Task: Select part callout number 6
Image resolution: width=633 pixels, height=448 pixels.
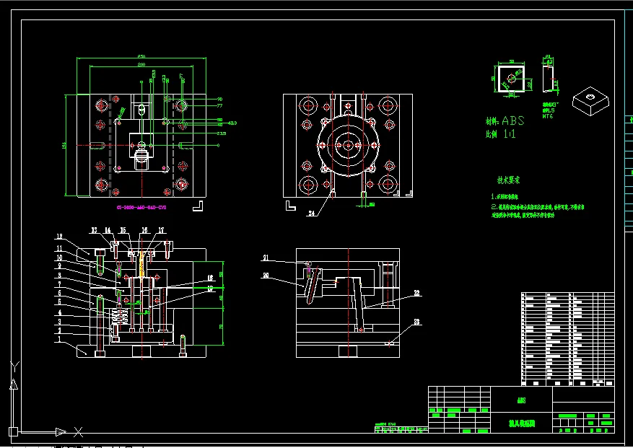Action: (x=60, y=294)
